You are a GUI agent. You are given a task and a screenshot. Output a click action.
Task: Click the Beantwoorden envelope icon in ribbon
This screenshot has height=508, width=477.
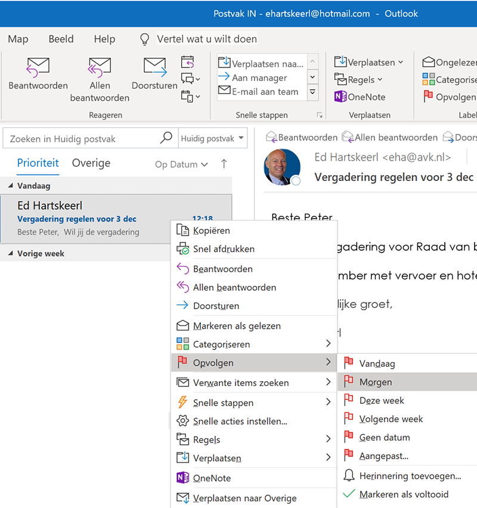click(x=38, y=67)
